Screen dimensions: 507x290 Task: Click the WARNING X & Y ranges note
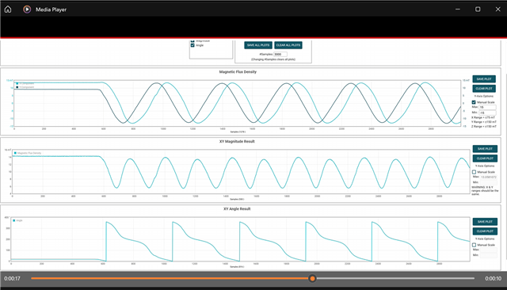click(x=485, y=190)
